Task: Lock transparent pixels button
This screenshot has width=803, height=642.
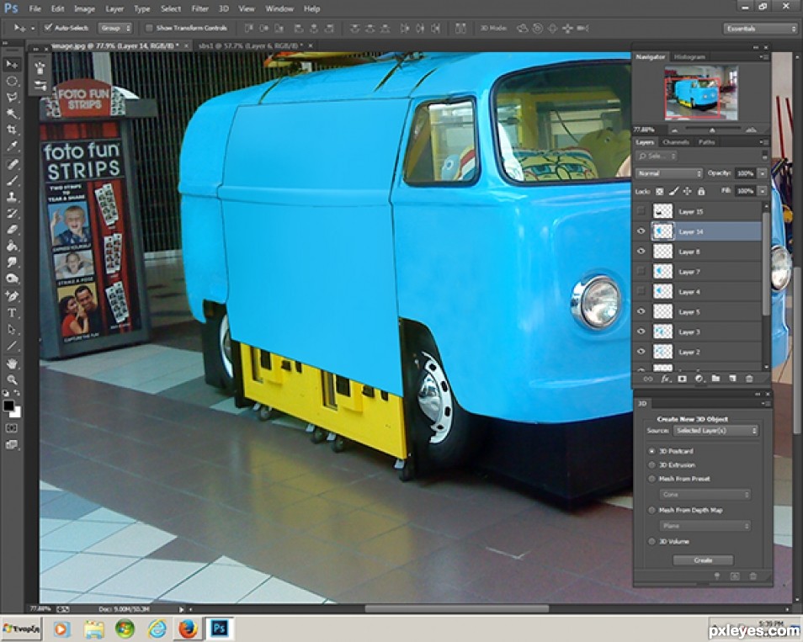Action: pyautogui.click(x=660, y=191)
